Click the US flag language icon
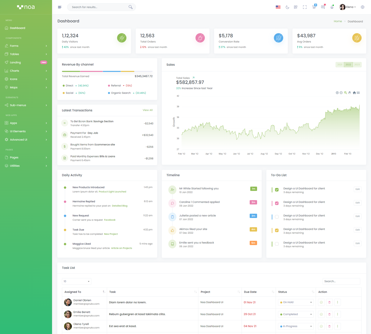371x334 pixels. coord(278,7)
